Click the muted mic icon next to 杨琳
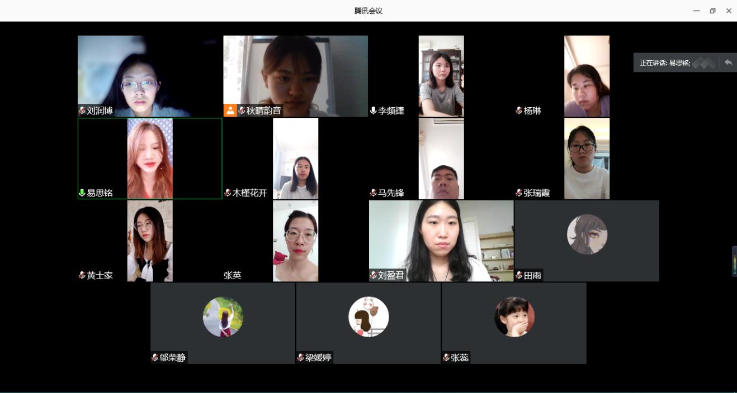Screen dimensions: 737x393 tap(519, 111)
